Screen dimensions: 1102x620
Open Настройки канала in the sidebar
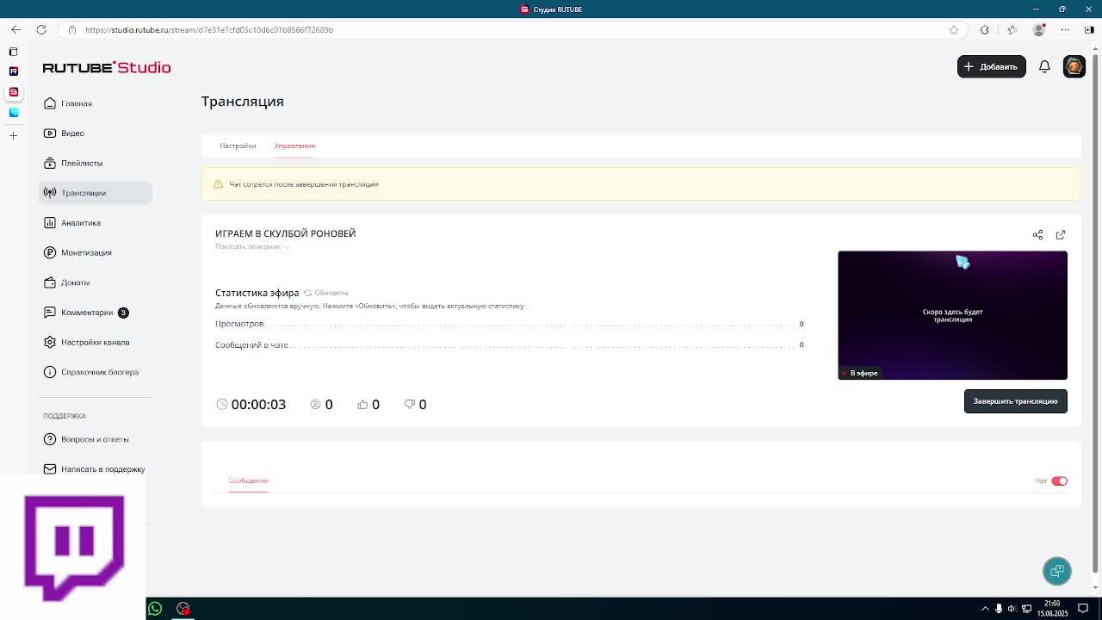(x=95, y=342)
